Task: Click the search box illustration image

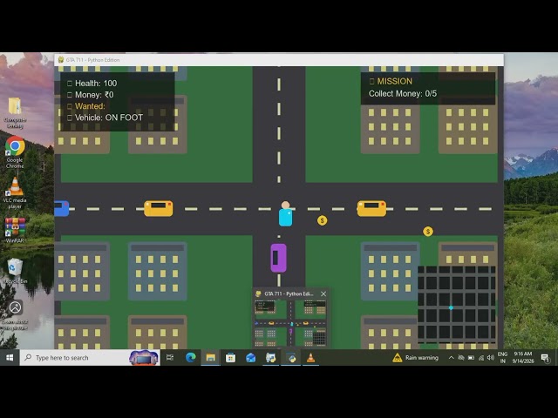Action: (x=144, y=358)
